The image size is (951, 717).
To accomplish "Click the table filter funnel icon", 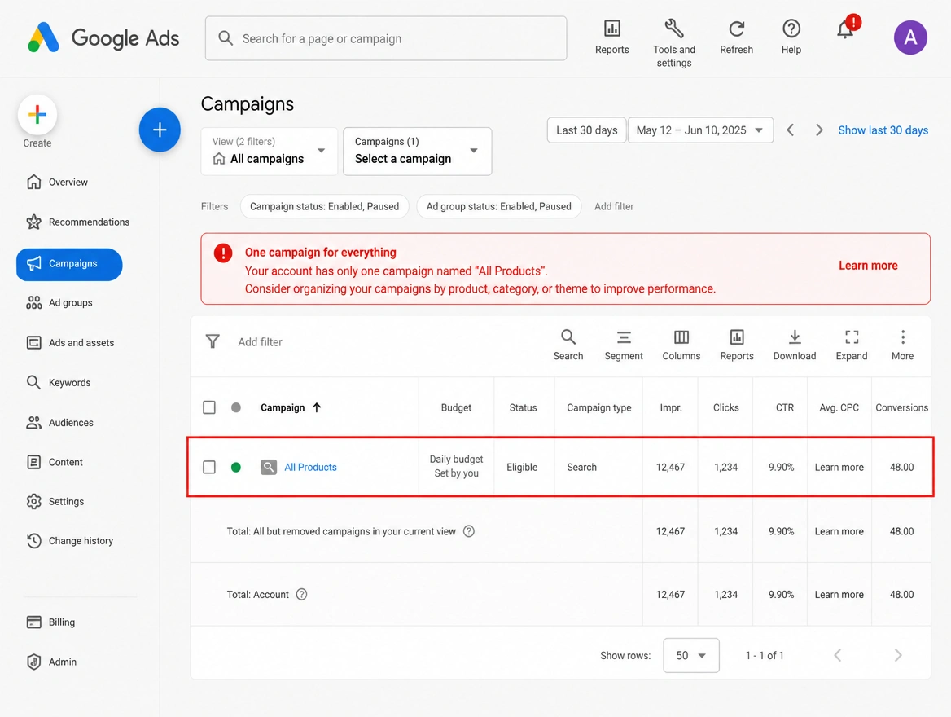I will [213, 341].
